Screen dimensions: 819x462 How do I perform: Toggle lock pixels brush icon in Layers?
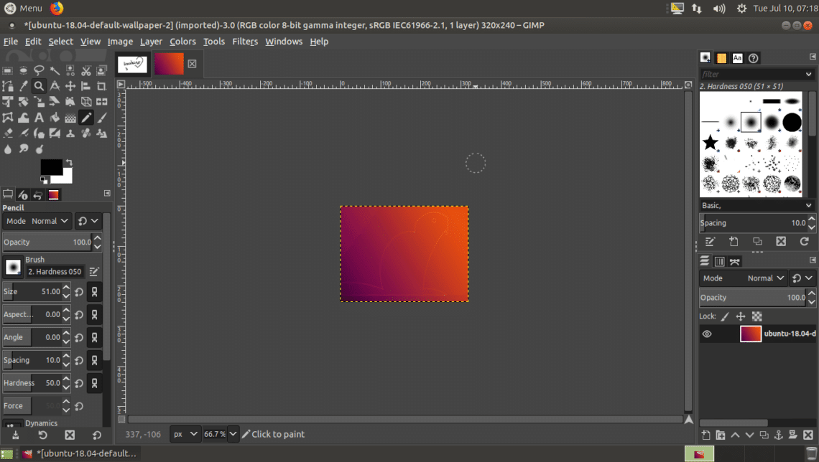[x=725, y=316]
